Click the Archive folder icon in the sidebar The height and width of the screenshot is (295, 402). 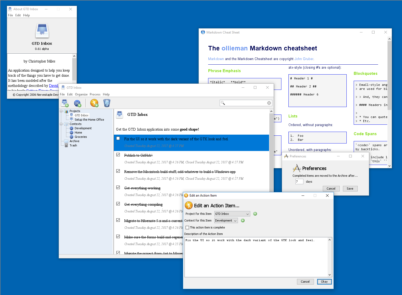[x=66, y=141]
